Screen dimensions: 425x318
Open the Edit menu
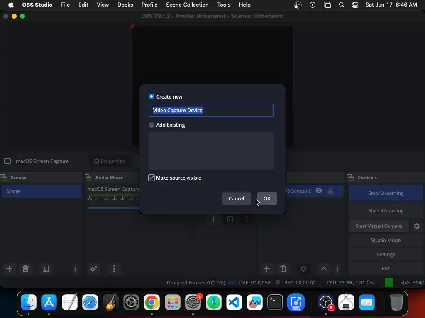tap(83, 5)
